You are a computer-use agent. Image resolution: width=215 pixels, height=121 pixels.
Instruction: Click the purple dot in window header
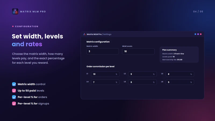pyautogui.click(x=198, y=34)
